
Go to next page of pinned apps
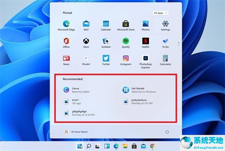[178, 45]
